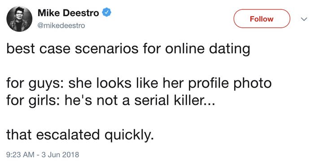The width and height of the screenshot is (314, 161).
Task: Click the 'for girls' tweet line
Action: coord(111,100)
